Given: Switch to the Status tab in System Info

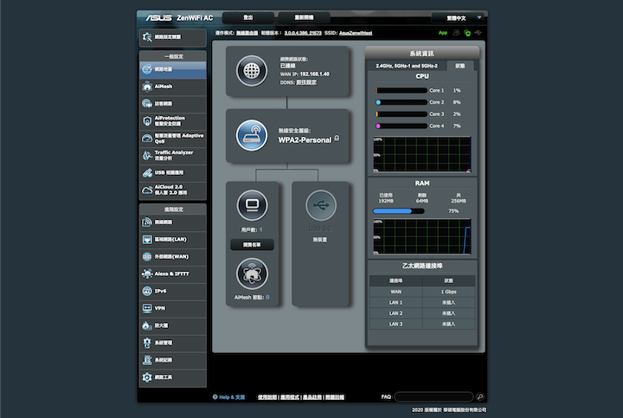Looking at the screenshot, I should click(460, 66).
